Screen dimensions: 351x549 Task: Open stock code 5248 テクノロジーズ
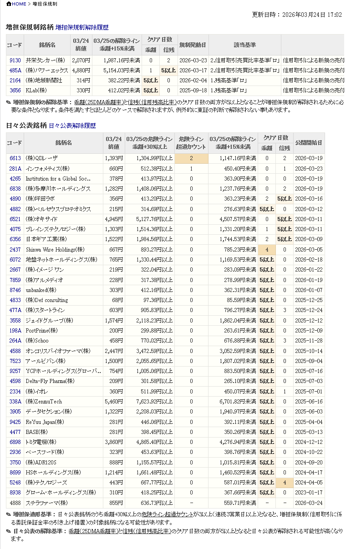[15, 483]
